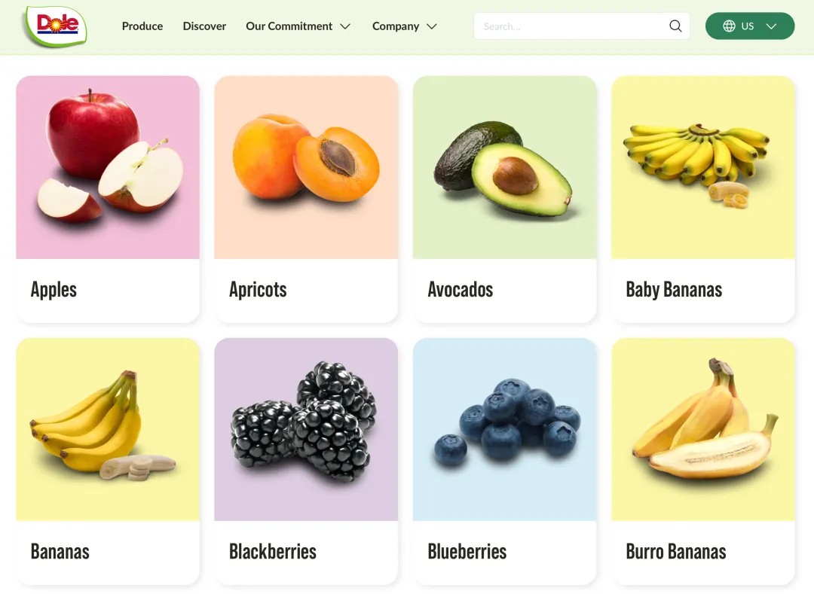Click the Avocados title link
This screenshot has height=594, width=814.
461,290
